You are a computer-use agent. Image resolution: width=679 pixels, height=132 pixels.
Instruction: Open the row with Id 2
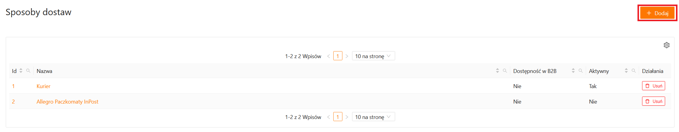pos(13,102)
